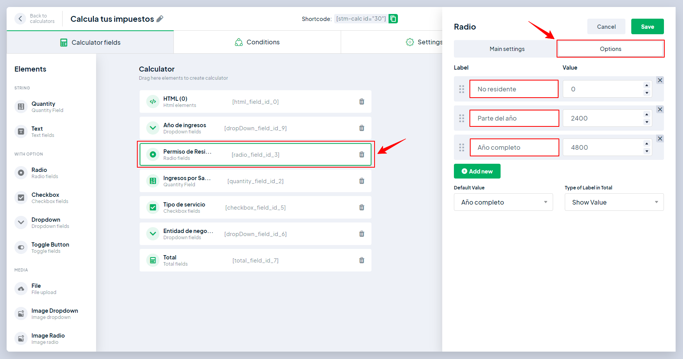
Task: Remove the Parte del año option
Action: [x=660, y=109]
